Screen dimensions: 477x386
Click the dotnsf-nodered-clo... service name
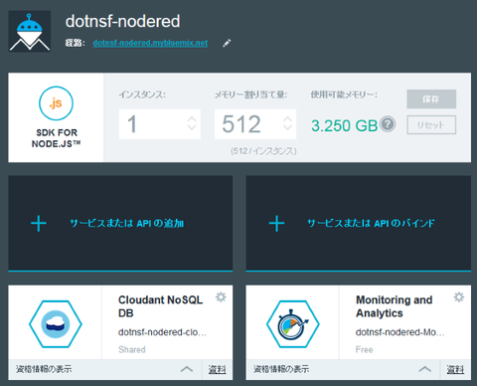162,332
